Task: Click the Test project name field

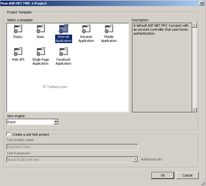Action: 72,147
